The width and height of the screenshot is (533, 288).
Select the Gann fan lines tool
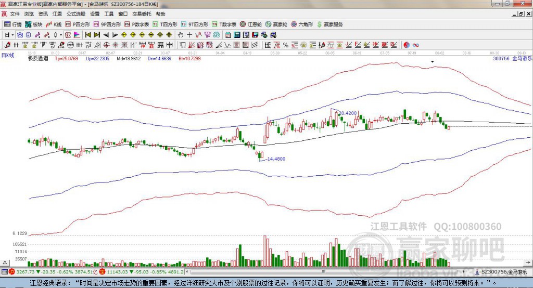[191, 45]
